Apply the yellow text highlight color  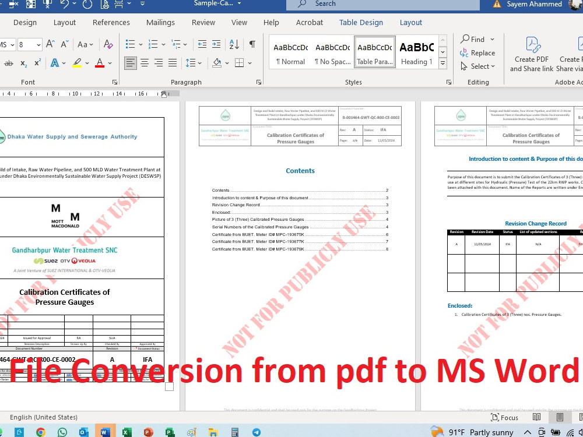click(77, 63)
